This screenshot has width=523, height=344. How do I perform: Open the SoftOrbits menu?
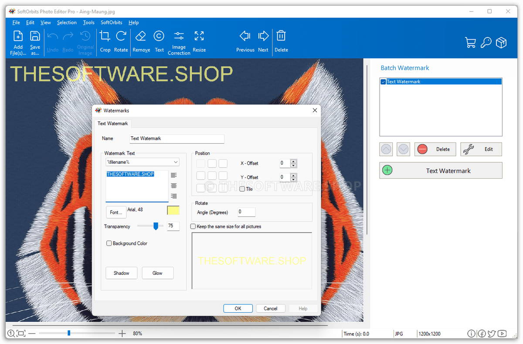pyautogui.click(x=112, y=23)
